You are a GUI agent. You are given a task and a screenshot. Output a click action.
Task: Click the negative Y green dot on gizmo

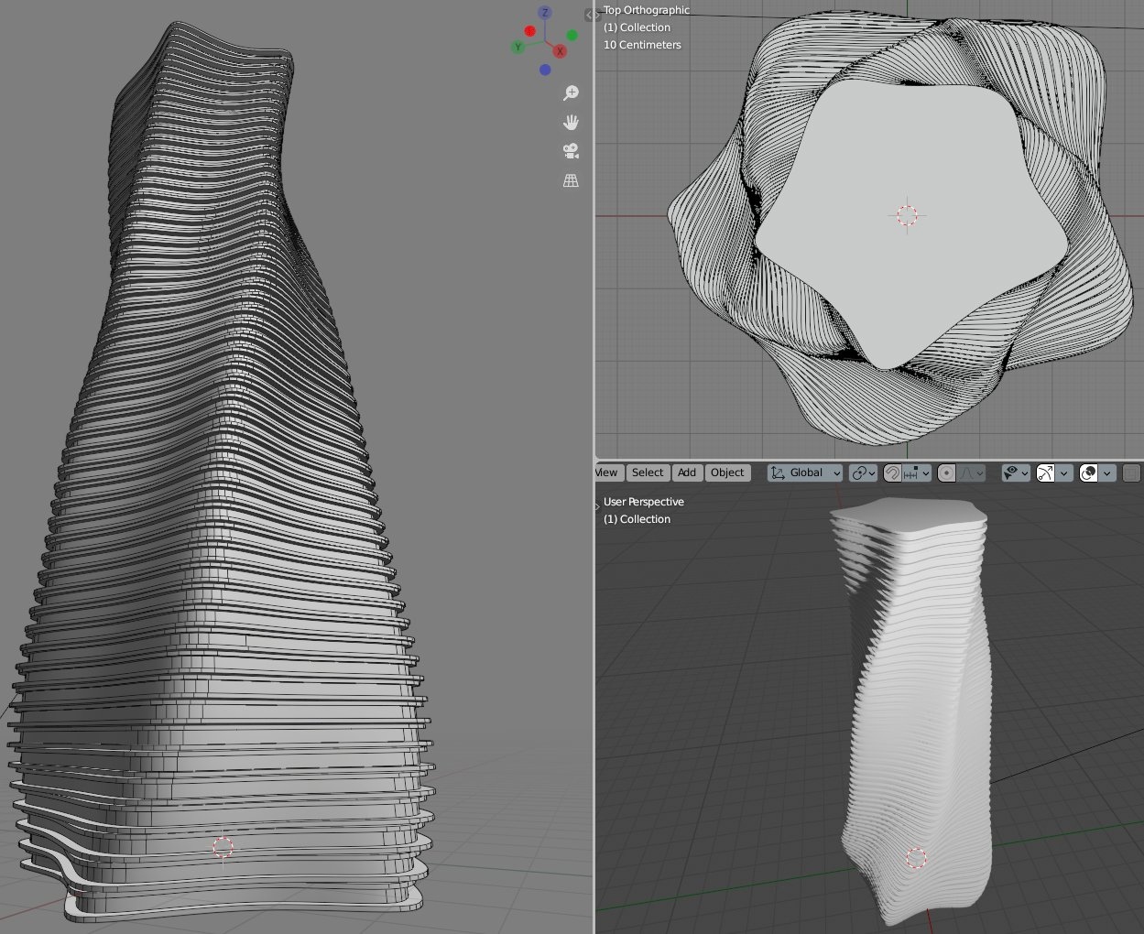(x=572, y=36)
